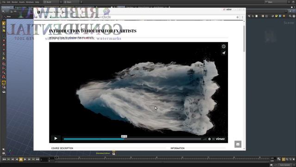Click the Houdini video thumbnail image

click(x=138, y=92)
